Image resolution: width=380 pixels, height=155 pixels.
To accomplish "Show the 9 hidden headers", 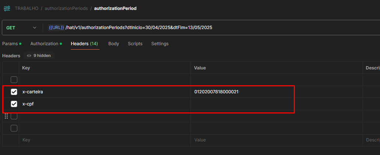I will pyautogui.click(x=39, y=56).
